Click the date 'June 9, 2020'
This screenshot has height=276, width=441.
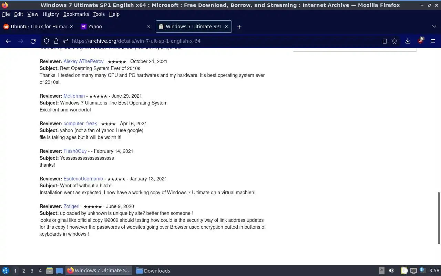pos(120,206)
